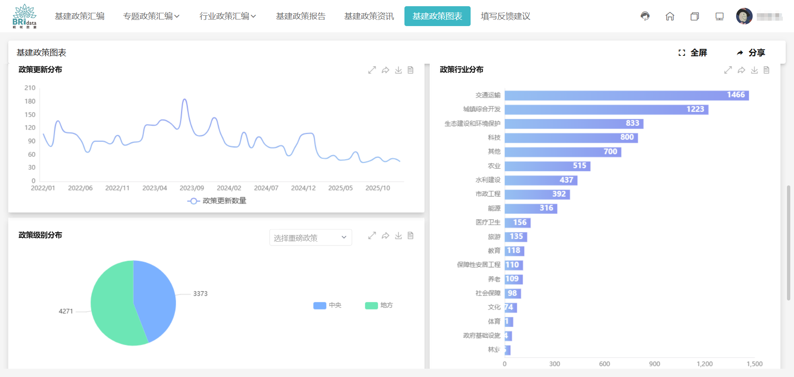This screenshot has width=794, height=377.
Task: Click 全屏 fullscreen button
Action: [693, 53]
